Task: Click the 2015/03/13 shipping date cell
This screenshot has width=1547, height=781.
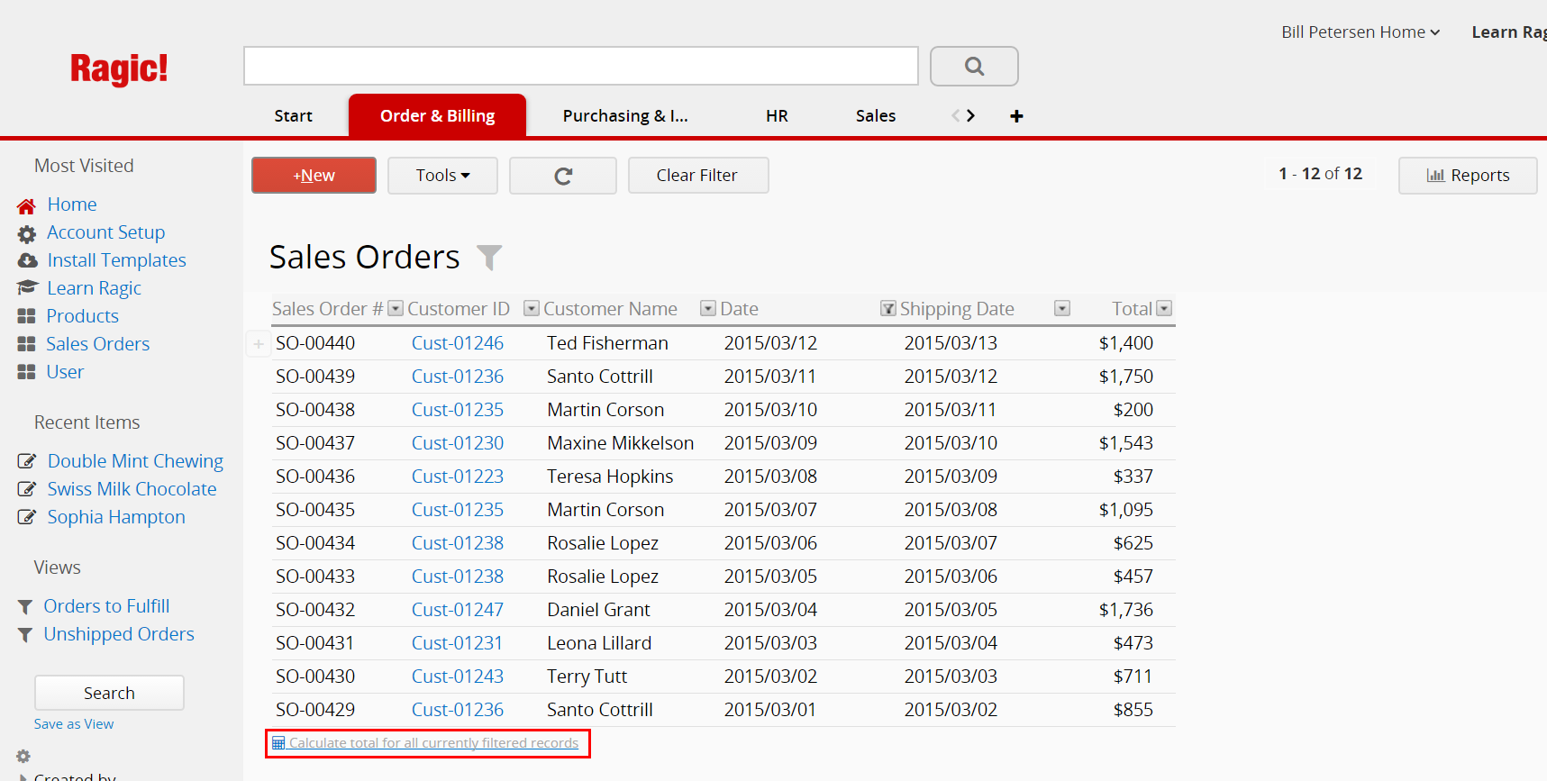Action: (x=951, y=343)
